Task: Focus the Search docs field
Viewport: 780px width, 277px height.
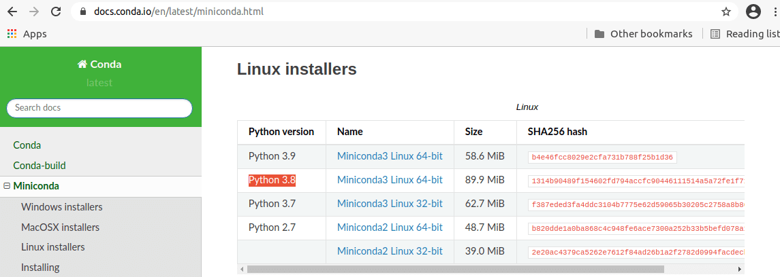Action: [x=99, y=107]
